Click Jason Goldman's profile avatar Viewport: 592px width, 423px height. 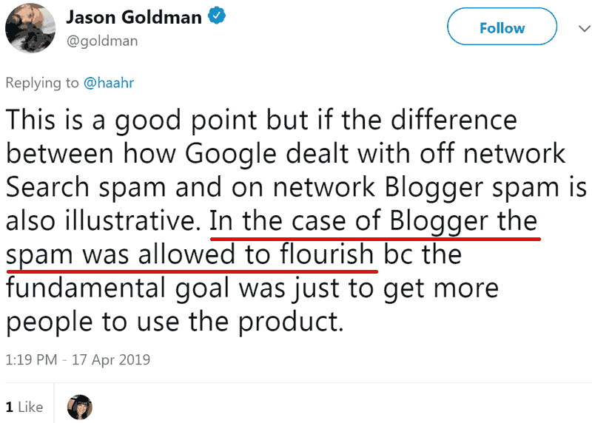pyautogui.click(x=30, y=27)
